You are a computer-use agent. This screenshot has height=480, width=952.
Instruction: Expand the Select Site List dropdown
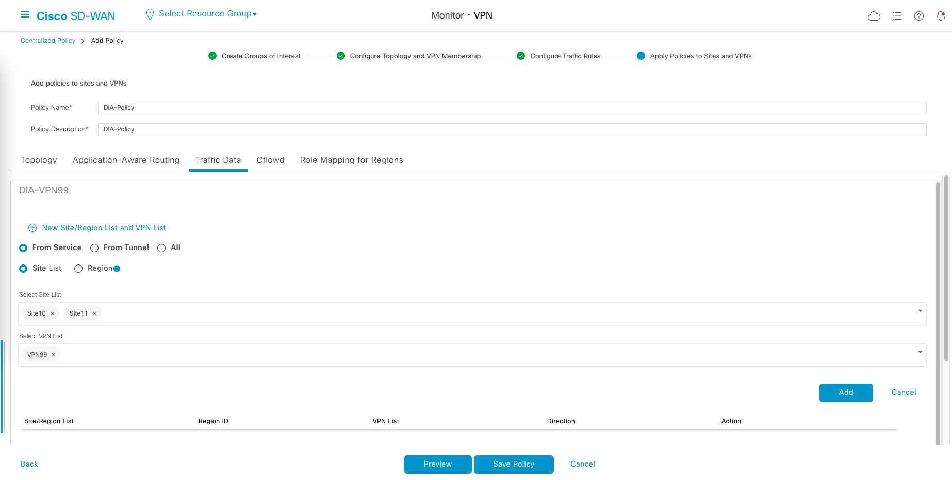tap(920, 311)
